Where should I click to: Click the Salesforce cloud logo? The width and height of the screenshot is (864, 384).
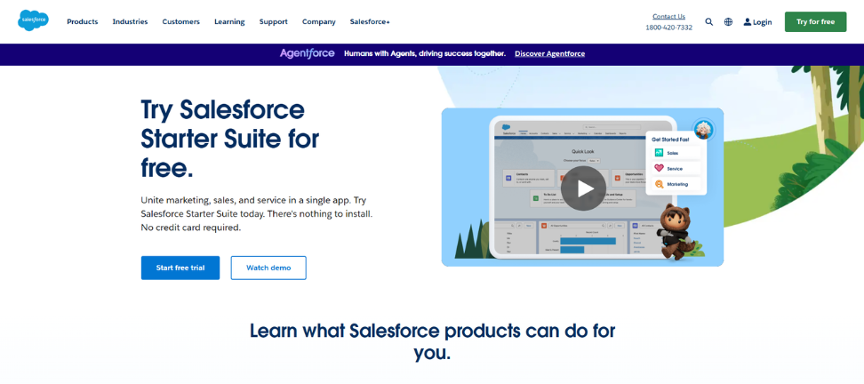click(33, 20)
